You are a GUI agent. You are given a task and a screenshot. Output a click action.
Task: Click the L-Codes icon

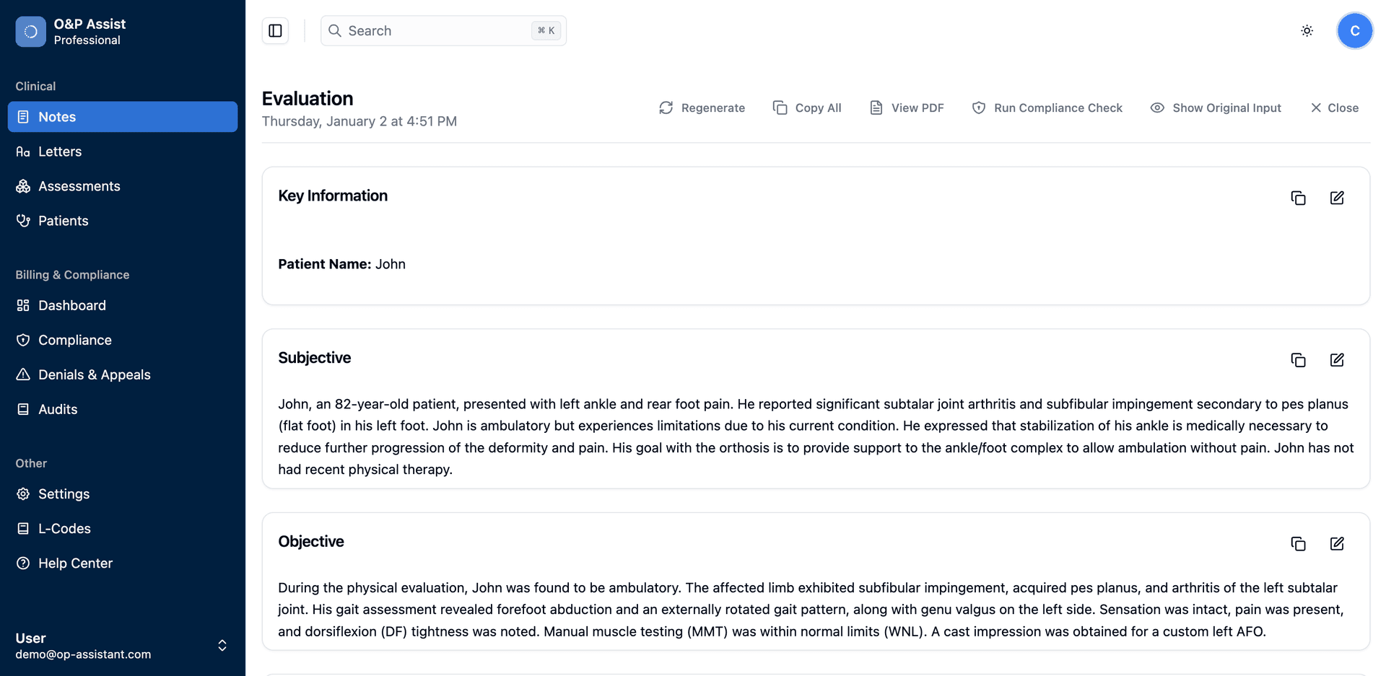click(23, 529)
